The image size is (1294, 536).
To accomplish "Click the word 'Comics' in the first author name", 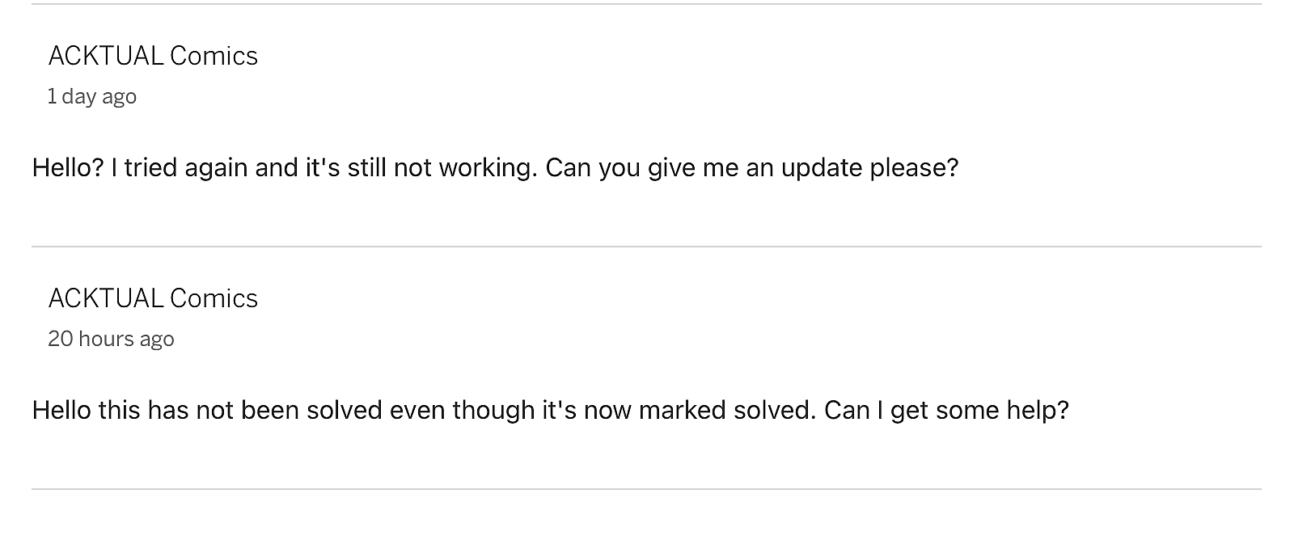I will 214,56.
